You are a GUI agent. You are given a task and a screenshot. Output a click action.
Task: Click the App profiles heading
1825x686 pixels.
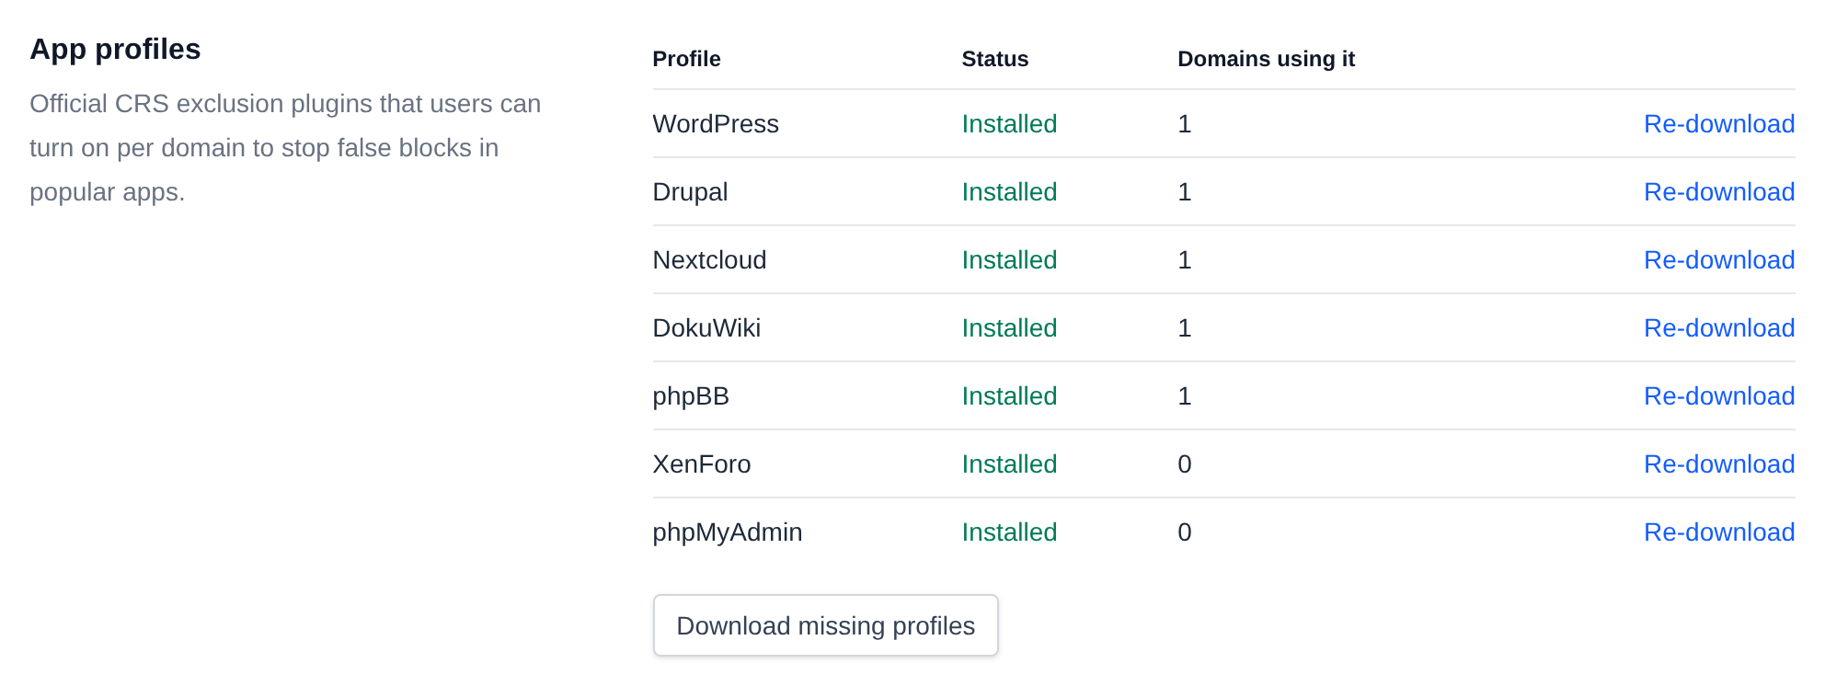115,50
